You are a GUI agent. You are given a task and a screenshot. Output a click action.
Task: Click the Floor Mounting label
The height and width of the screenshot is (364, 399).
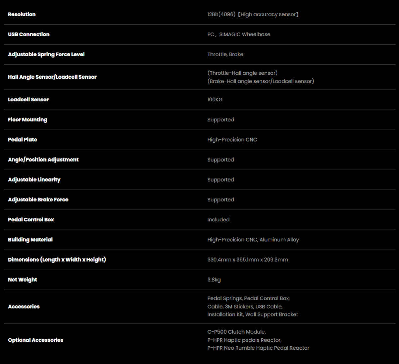pyautogui.click(x=28, y=120)
